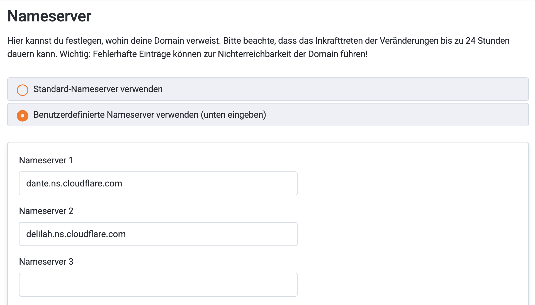Click the 'Nameserver 1' field label
The image size is (535, 305).
(46, 160)
